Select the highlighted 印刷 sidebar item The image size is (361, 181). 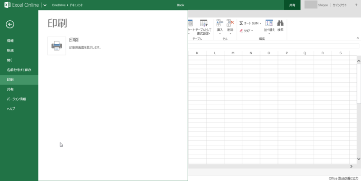pyautogui.click(x=19, y=80)
